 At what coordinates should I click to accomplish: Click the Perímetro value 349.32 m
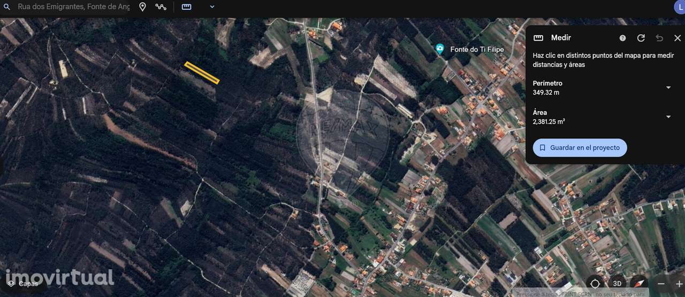[x=546, y=92]
